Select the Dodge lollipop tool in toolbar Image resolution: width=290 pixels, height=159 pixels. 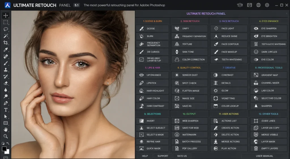tap(6, 96)
